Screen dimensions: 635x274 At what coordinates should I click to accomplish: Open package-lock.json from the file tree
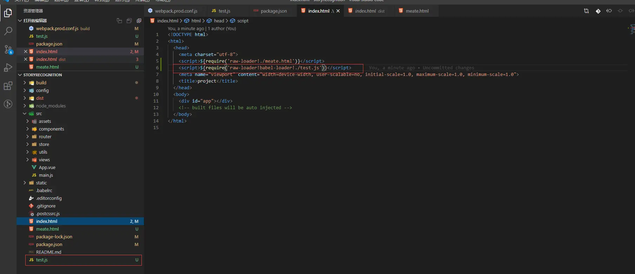point(80,237)
